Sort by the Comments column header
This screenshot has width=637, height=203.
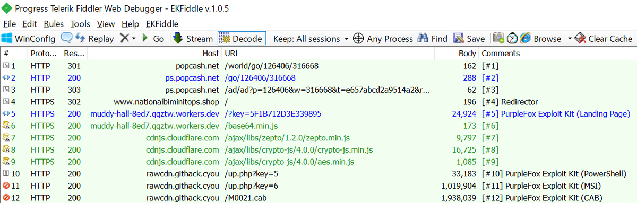pyautogui.click(x=558, y=54)
